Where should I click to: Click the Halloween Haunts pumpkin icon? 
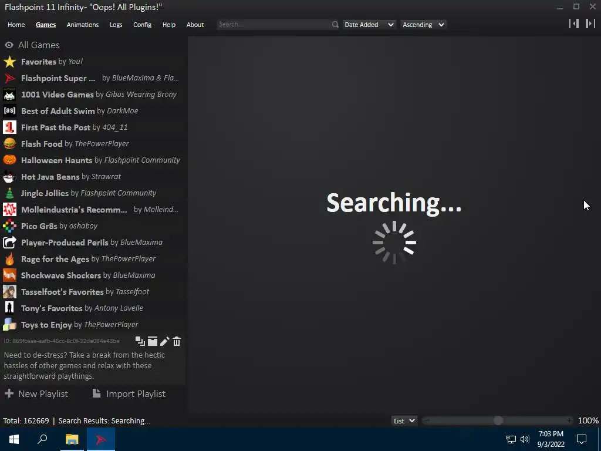pos(9,160)
